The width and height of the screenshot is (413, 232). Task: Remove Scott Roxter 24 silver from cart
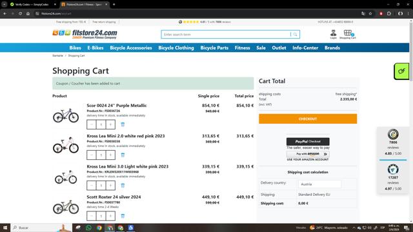123,216
